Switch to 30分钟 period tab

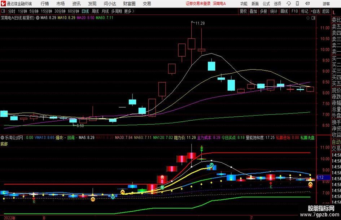tap(60, 11)
